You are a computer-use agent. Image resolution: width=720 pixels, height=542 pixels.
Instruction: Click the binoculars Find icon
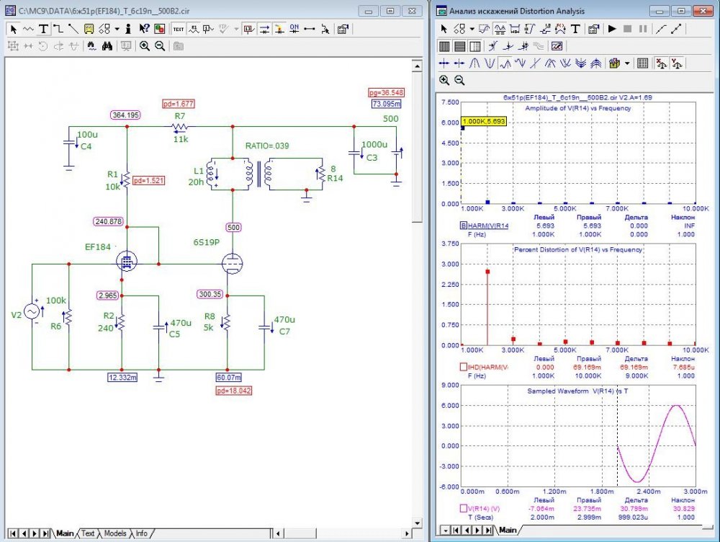pos(107,46)
